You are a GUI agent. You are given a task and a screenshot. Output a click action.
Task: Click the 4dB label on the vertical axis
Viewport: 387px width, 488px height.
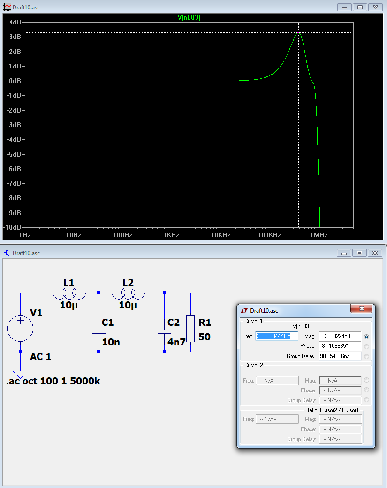pyautogui.click(x=15, y=22)
